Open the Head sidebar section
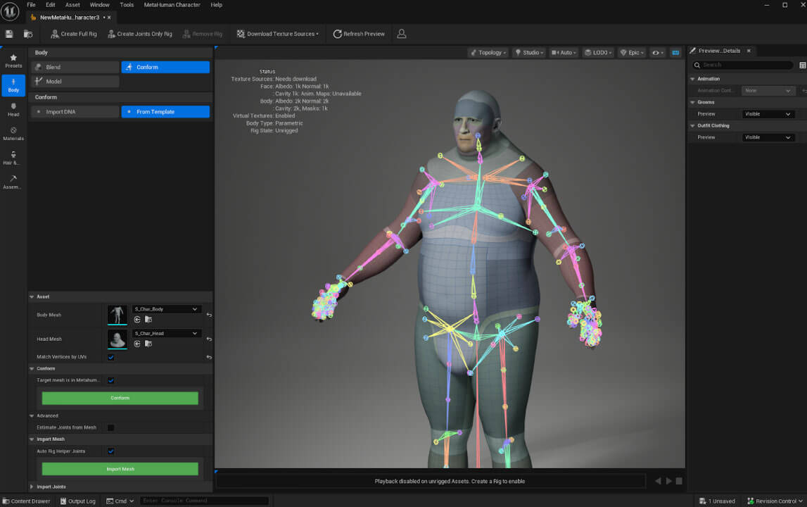 pos(13,109)
